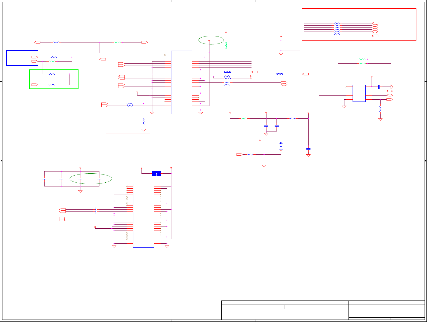Select the right capacitor of top decoupling pair
Viewport: 427px width, 322px height.
(x=300, y=45)
